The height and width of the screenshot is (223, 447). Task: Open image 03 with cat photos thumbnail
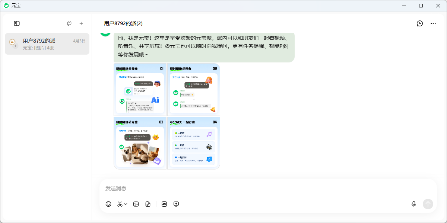pyautogui.click(x=140, y=143)
